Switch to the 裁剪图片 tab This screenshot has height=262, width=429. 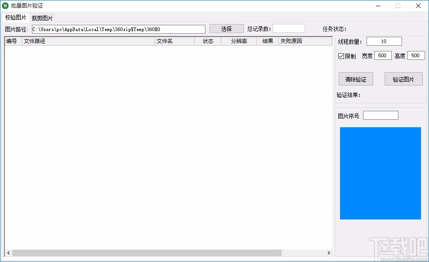[42, 18]
